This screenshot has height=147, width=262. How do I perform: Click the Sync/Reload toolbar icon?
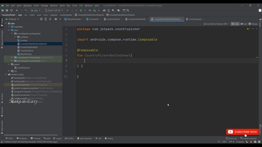[11, 10]
